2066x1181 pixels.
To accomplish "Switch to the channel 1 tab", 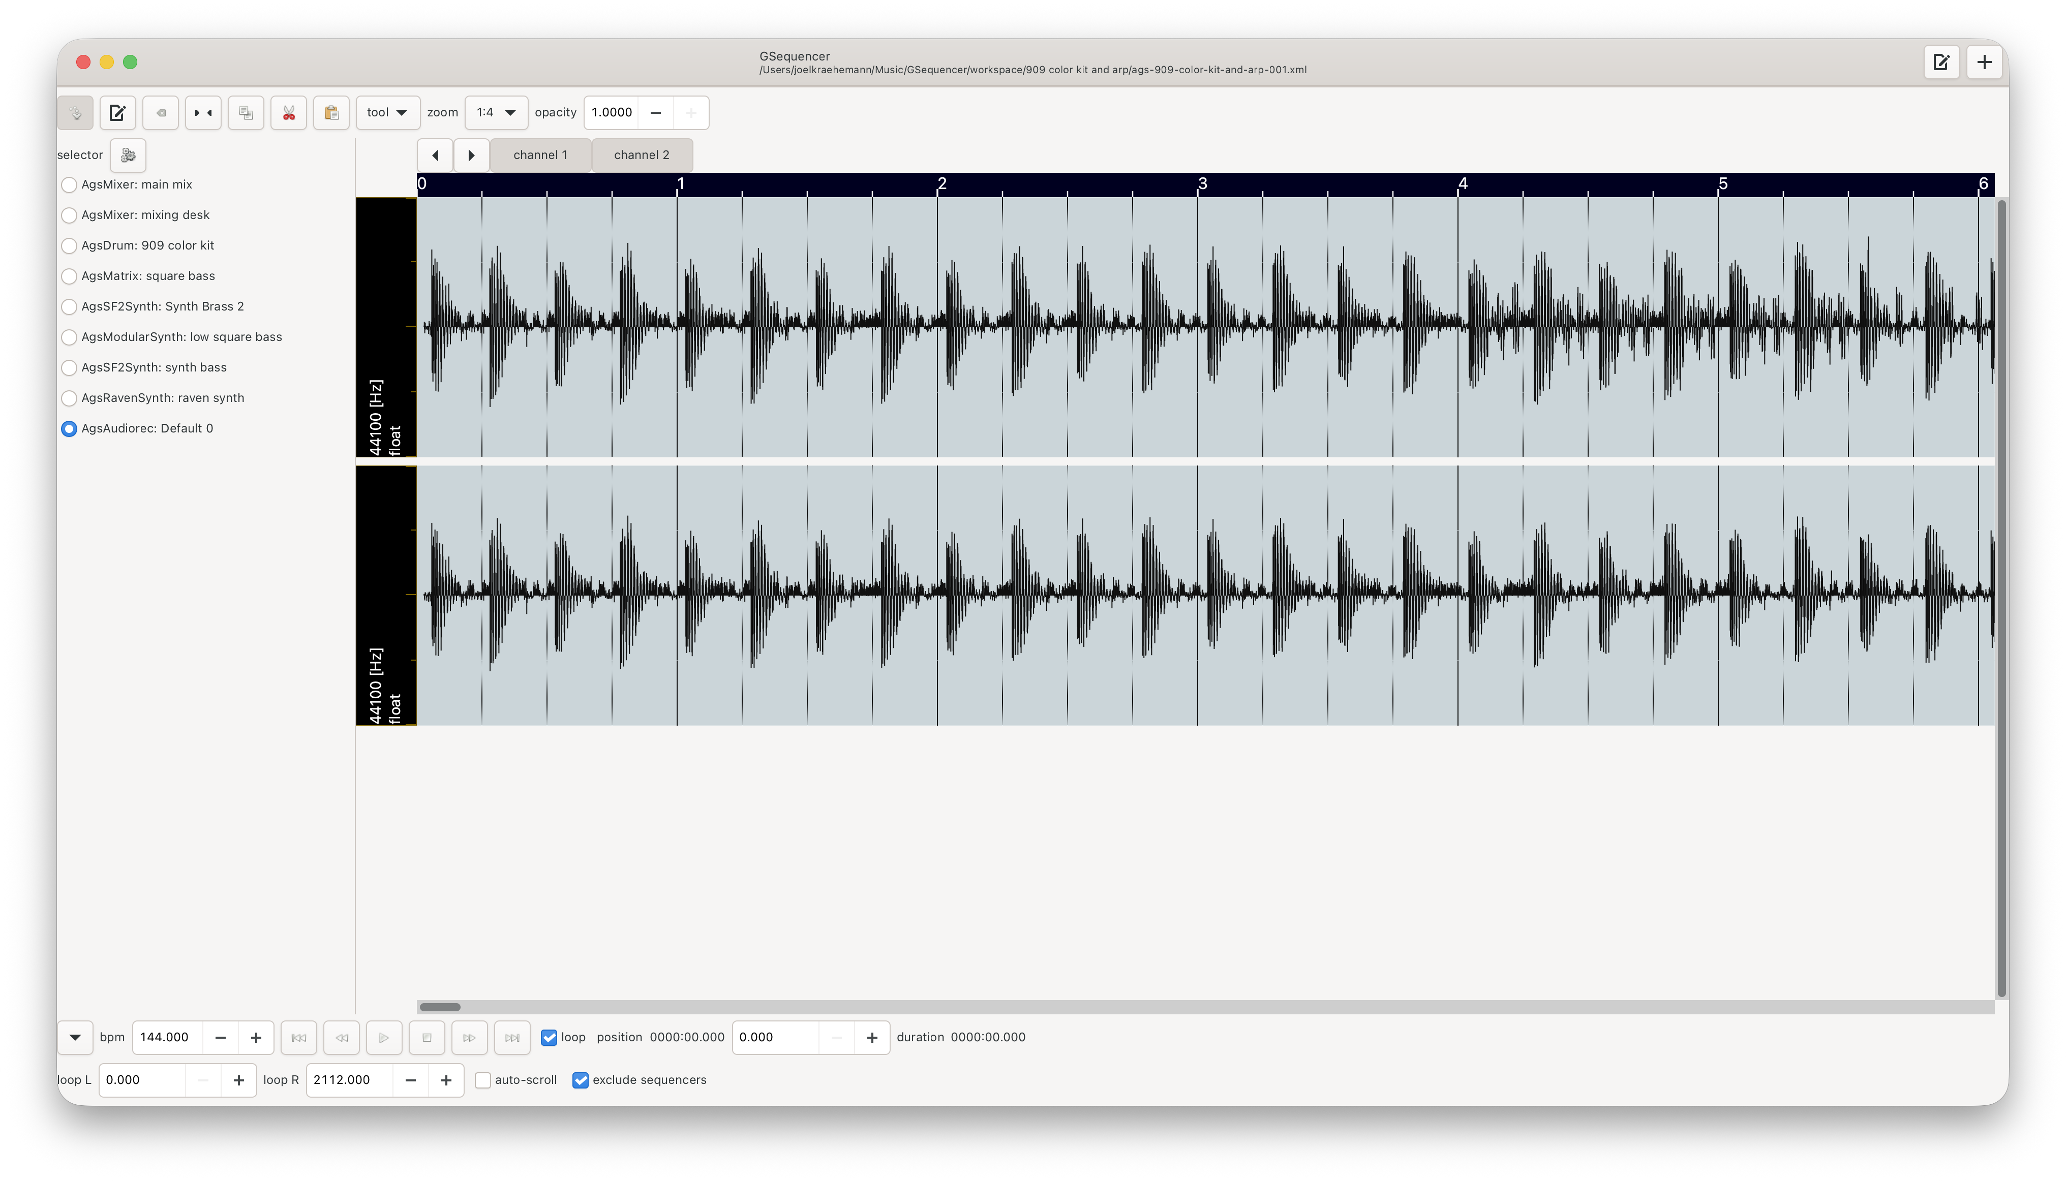I will [540, 155].
